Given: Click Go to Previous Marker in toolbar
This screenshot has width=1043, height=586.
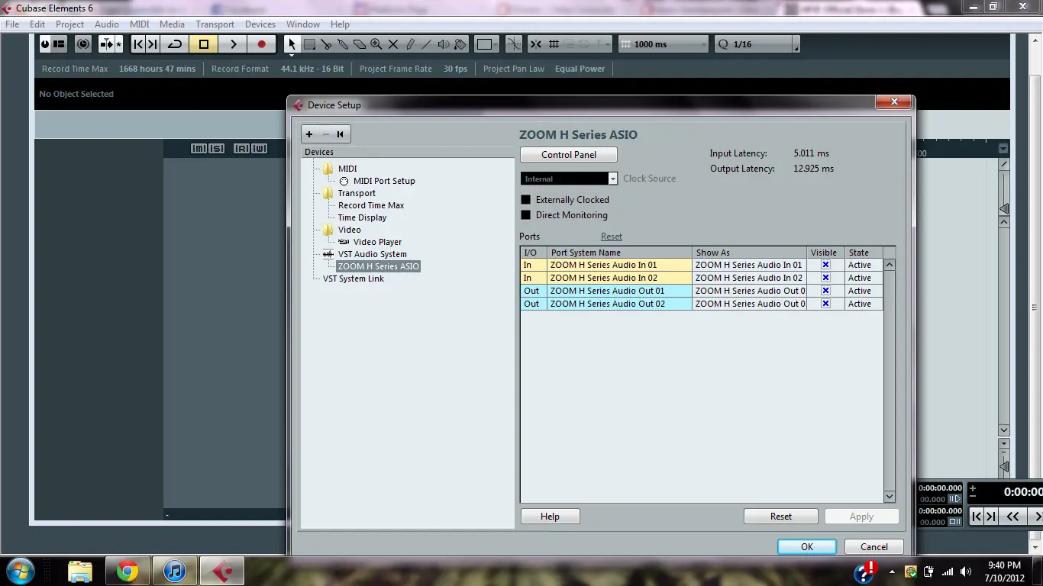Looking at the screenshot, I should 138,44.
